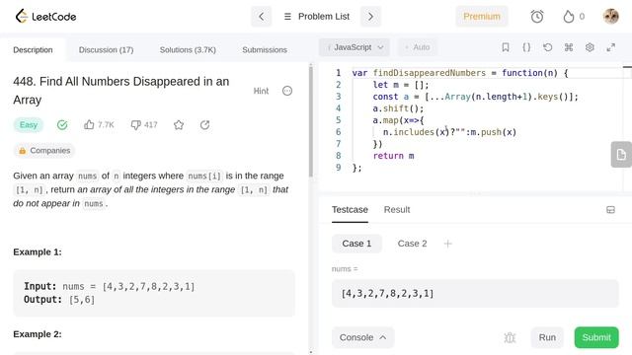Click the Easy difficulty tag
The image size is (632, 355).
[x=29, y=125]
